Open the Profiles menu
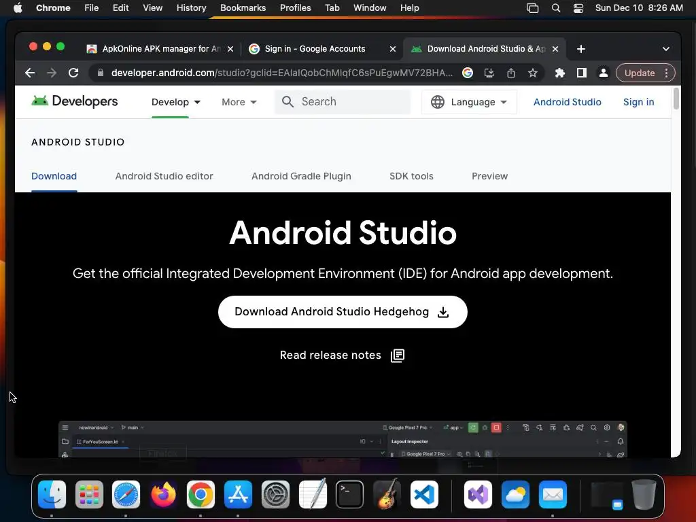The image size is (696, 522). [x=295, y=8]
